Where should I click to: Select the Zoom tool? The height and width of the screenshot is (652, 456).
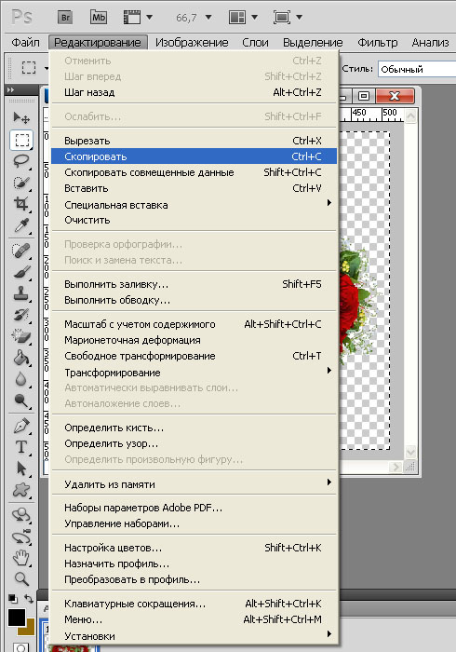click(21, 578)
